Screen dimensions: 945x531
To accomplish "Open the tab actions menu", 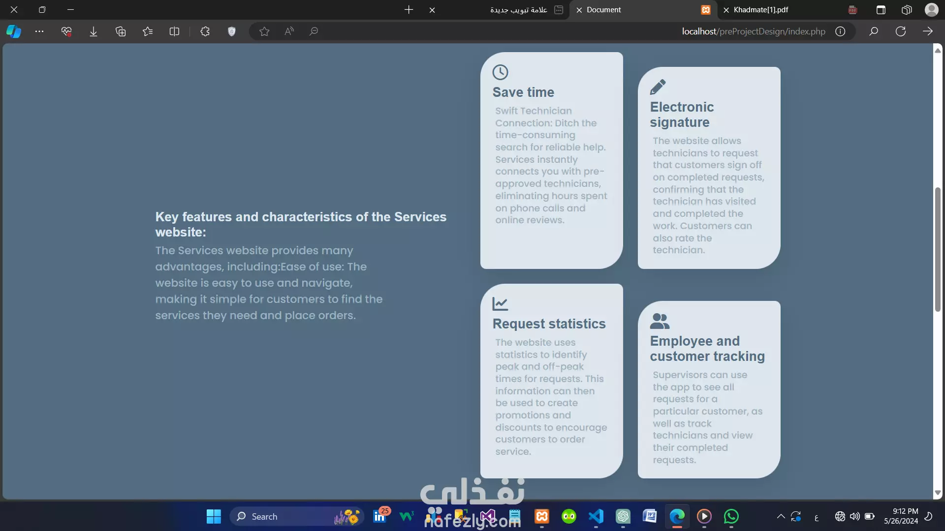I will coord(881,10).
